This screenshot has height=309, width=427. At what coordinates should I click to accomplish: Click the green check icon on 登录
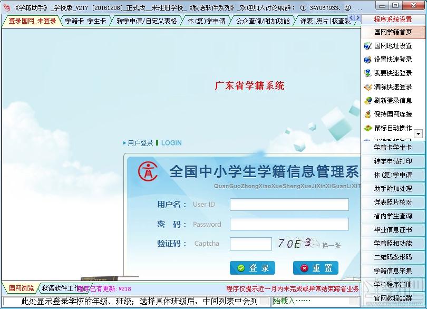241,268
